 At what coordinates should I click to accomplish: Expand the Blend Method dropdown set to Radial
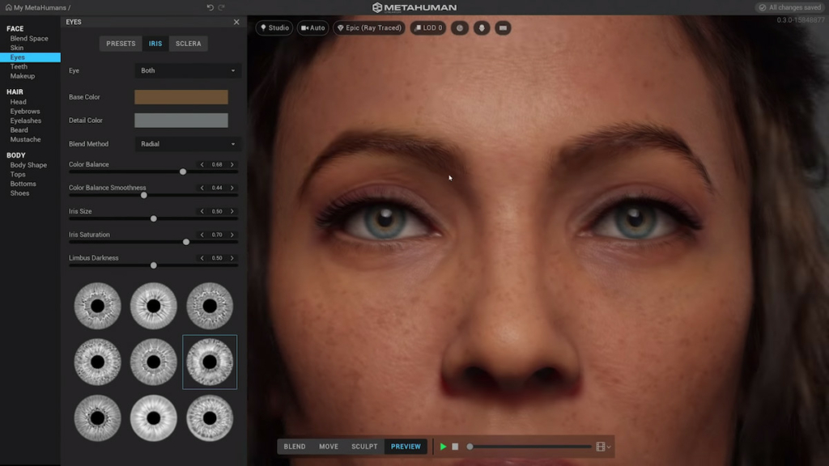tap(187, 144)
